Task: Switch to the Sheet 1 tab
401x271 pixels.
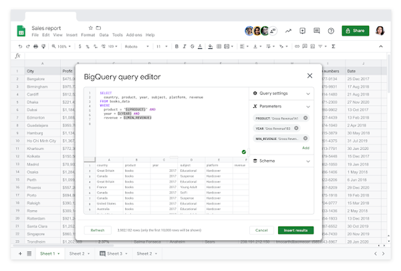Action: click(50, 254)
